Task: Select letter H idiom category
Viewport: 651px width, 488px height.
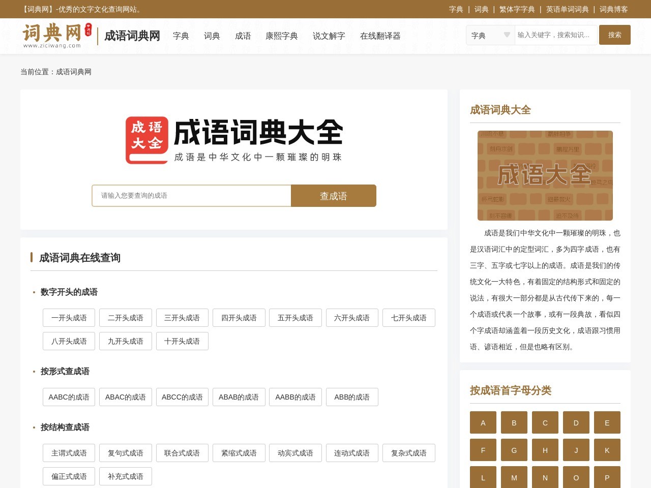Action: tap(545, 450)
